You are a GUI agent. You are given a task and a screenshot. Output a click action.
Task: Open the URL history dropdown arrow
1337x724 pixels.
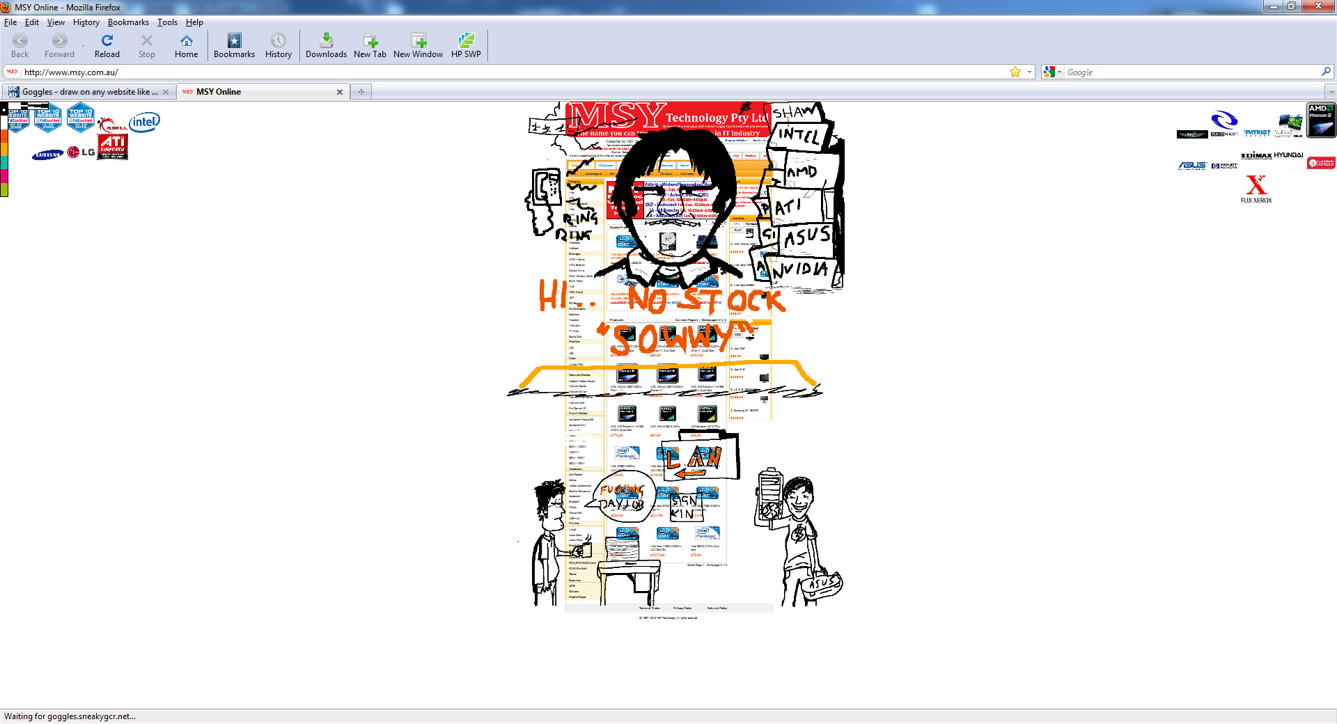click(1030, 72)
